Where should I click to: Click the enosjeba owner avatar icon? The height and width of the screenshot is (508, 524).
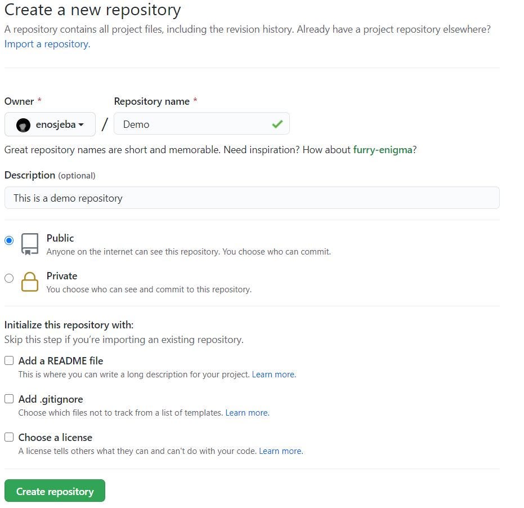click(23, 125)
